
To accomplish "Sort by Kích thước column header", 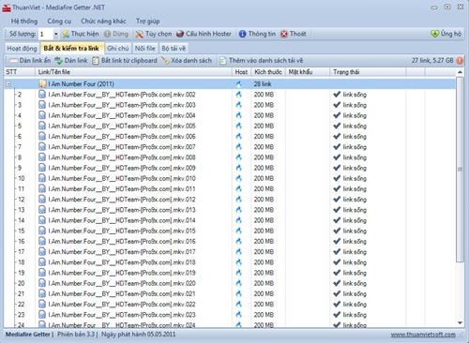I will click(268, 72).
